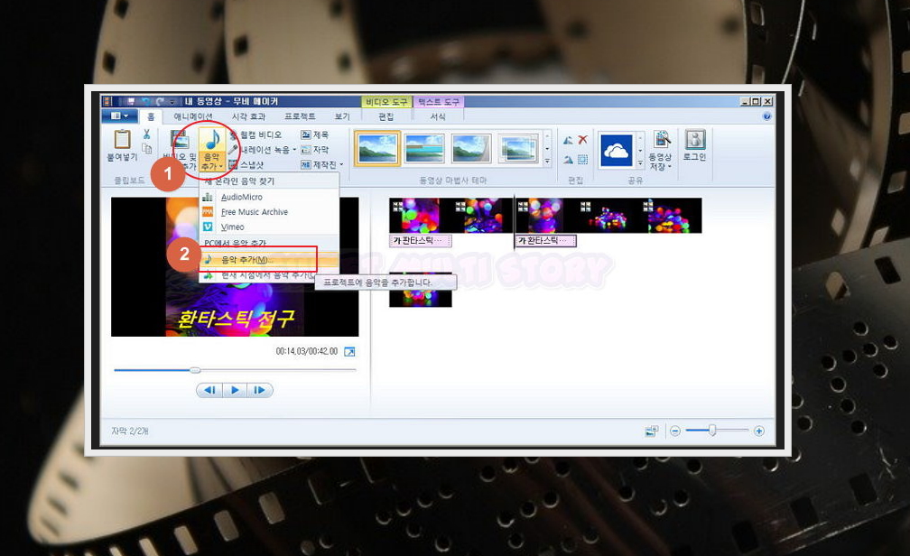Click the zoom in plus button
Viewport: 910px width, 556px height.
click(x=758, y=431)
